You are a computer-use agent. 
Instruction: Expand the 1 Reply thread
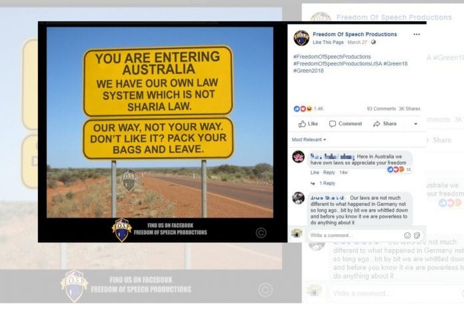pos(327,183)
